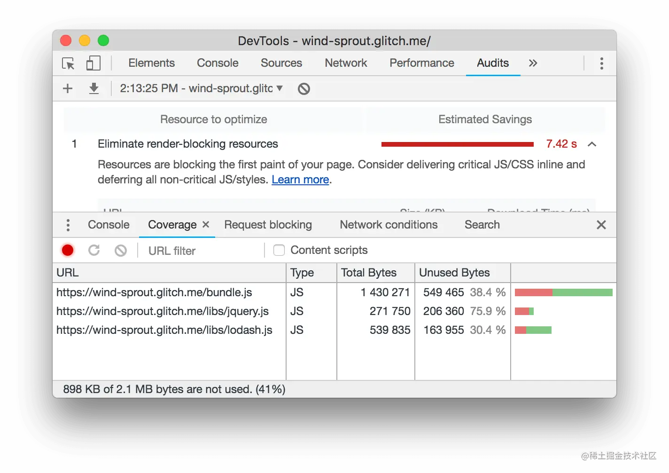The width and height of the screenshot is (669, 473).
Task: Sort by the URL column header
Action: [169, 273]
